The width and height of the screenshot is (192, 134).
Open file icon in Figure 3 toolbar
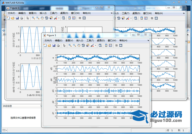49,46
